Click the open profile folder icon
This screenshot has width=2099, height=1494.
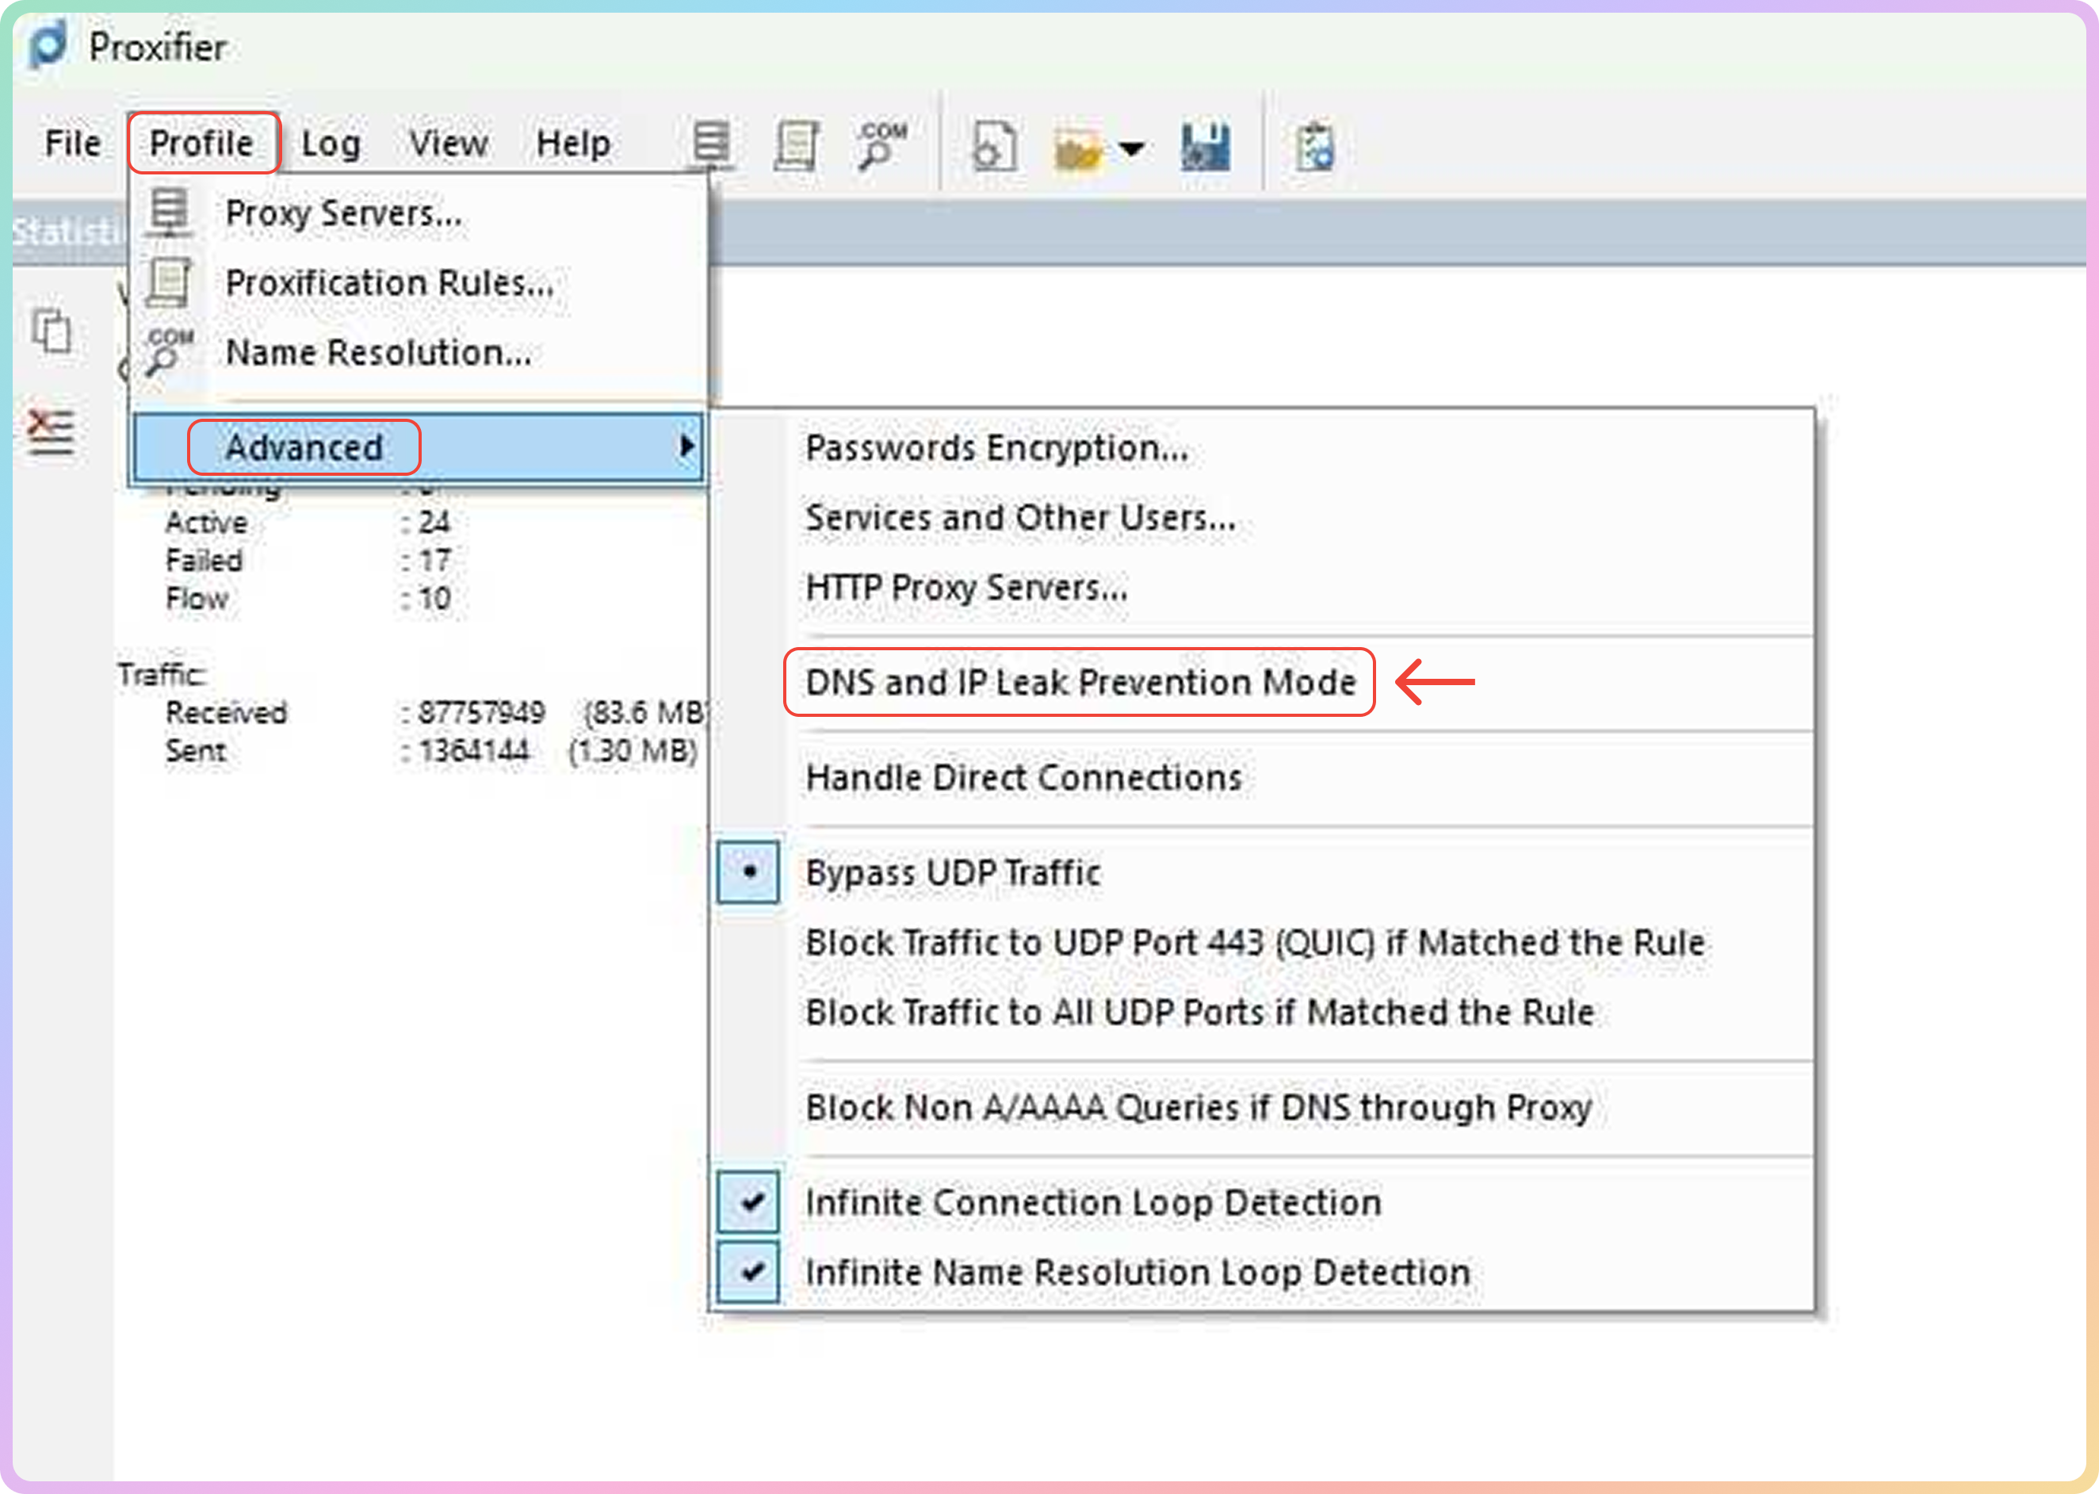[1076, 148]
